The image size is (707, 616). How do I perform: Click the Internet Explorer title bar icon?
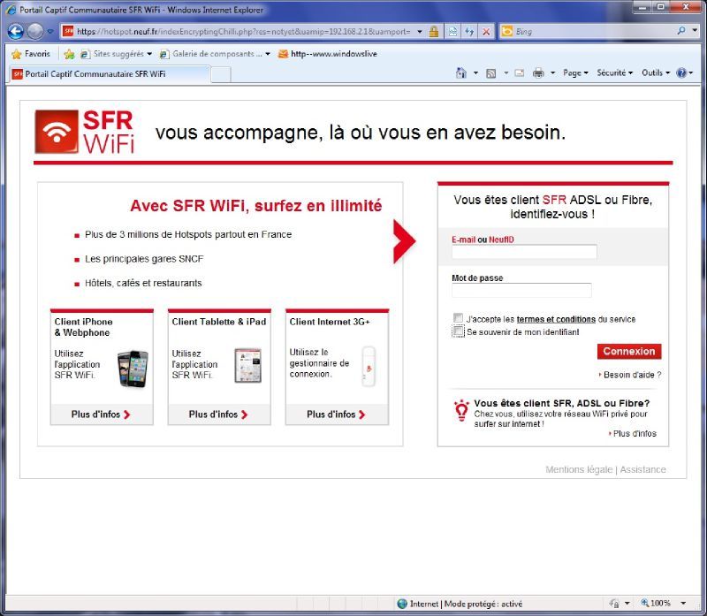(x=11, y=10)
